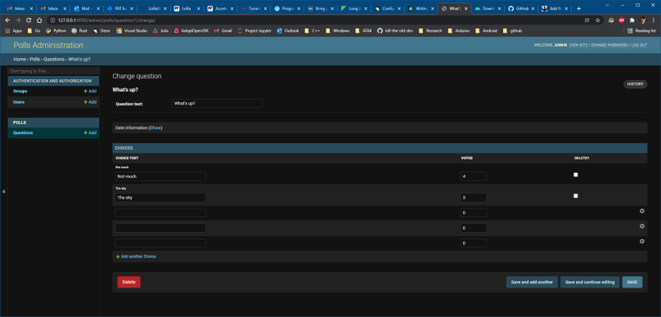Image resolution: width=661 pixels, height=317 pixels.
Task: Click the red Delete button
Action: coord(128,282)
